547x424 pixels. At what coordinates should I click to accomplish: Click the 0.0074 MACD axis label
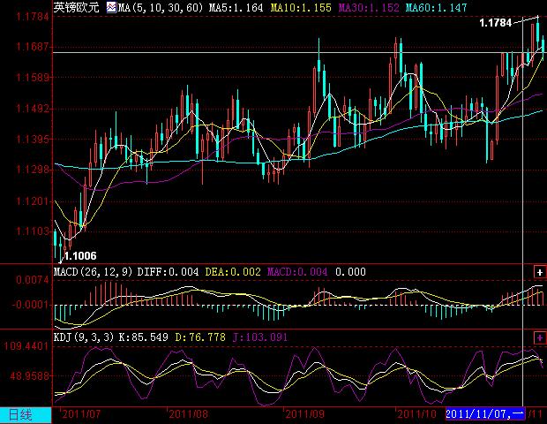tap(32, 280)
